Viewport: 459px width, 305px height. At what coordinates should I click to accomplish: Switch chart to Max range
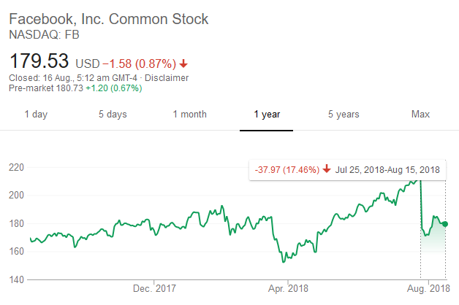pyautogui.click(x=420, y=114)
